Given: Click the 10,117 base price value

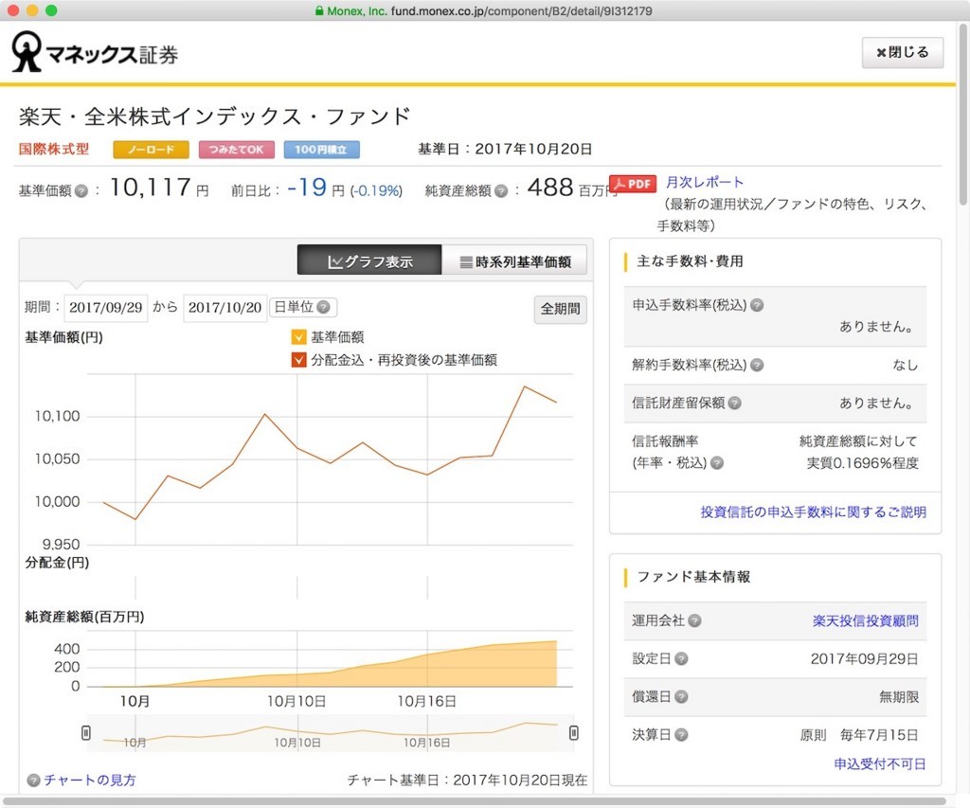Looking at the screenshot, I should [151, 187].
